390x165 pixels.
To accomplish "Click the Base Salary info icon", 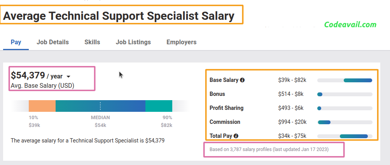I will point(242,80).
